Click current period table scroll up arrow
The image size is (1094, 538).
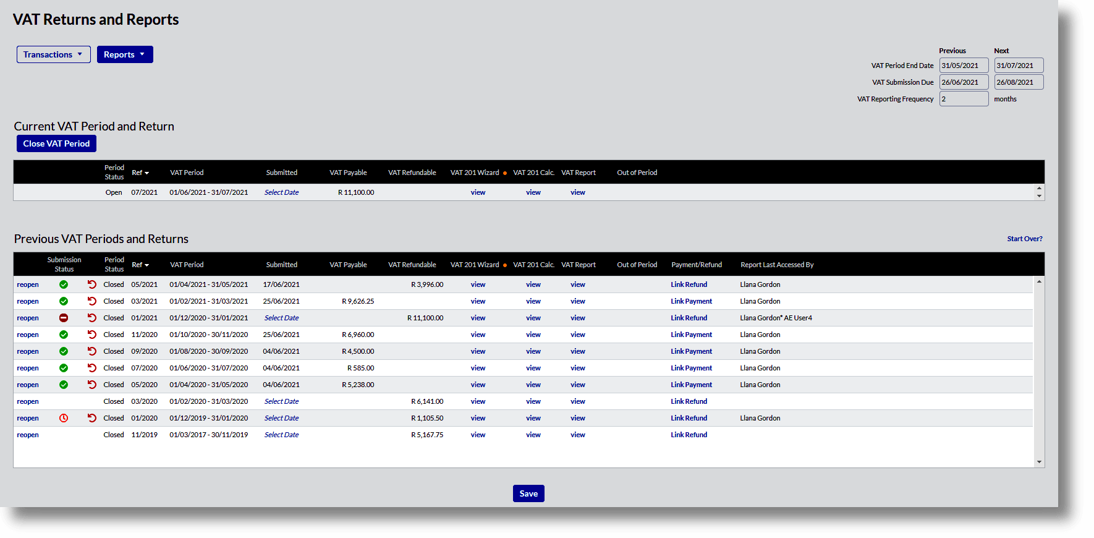coord(1039,188)
